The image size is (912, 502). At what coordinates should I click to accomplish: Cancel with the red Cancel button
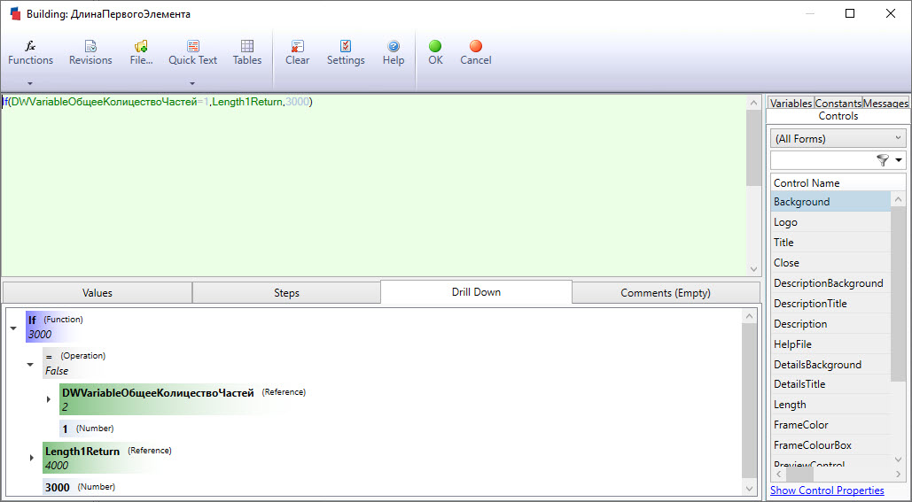pyautogui.click(x=476, y=53)
